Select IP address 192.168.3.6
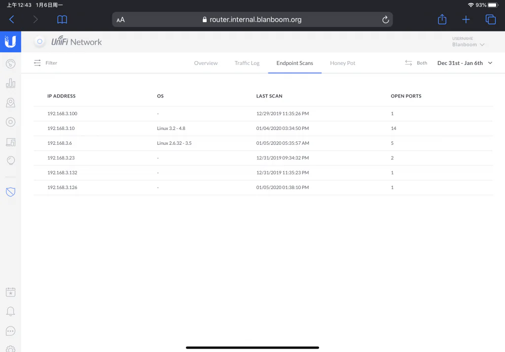The image size is (505, 352). [x=60, y=143]
